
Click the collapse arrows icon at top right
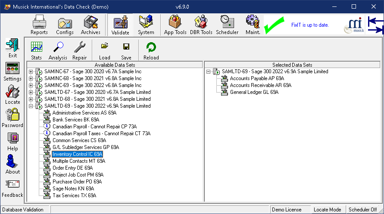click(375, 25)
